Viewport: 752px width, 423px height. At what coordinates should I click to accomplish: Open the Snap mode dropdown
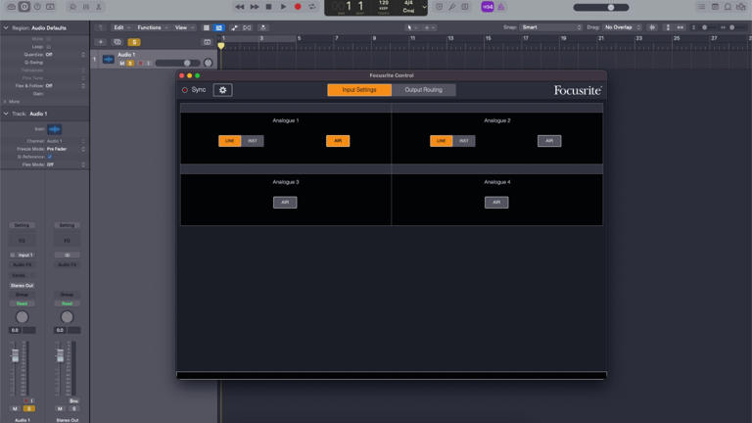[550, 27]
